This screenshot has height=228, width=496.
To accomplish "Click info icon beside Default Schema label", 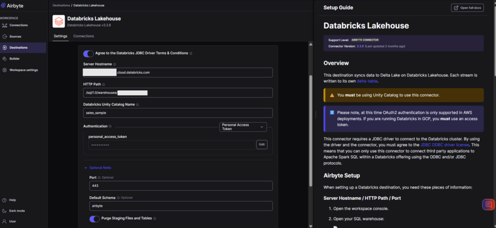I will (118, 198).
